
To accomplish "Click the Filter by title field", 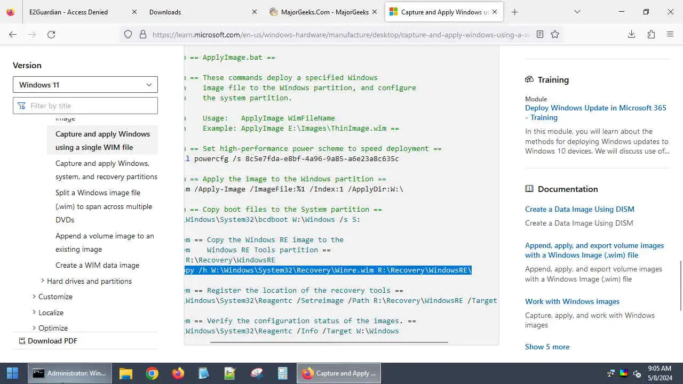I will coord(85,106).
